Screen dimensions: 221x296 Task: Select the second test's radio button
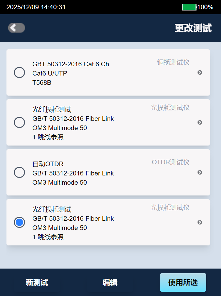[x=19, y=122]
